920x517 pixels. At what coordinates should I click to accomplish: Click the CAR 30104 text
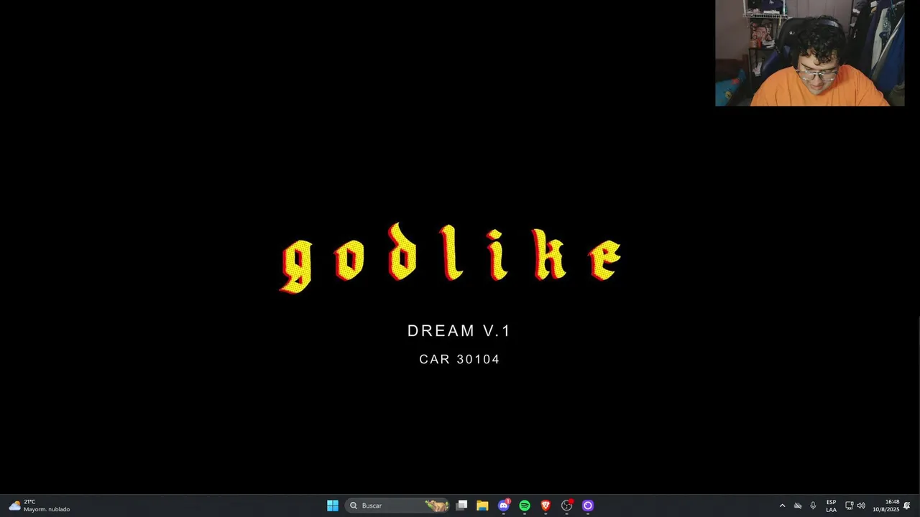coord(459,359)
